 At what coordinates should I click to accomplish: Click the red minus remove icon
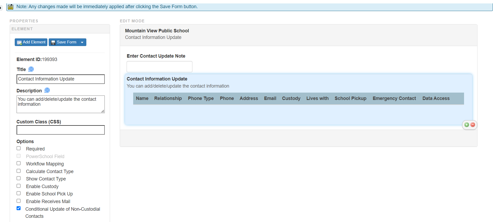click(473, 125)
